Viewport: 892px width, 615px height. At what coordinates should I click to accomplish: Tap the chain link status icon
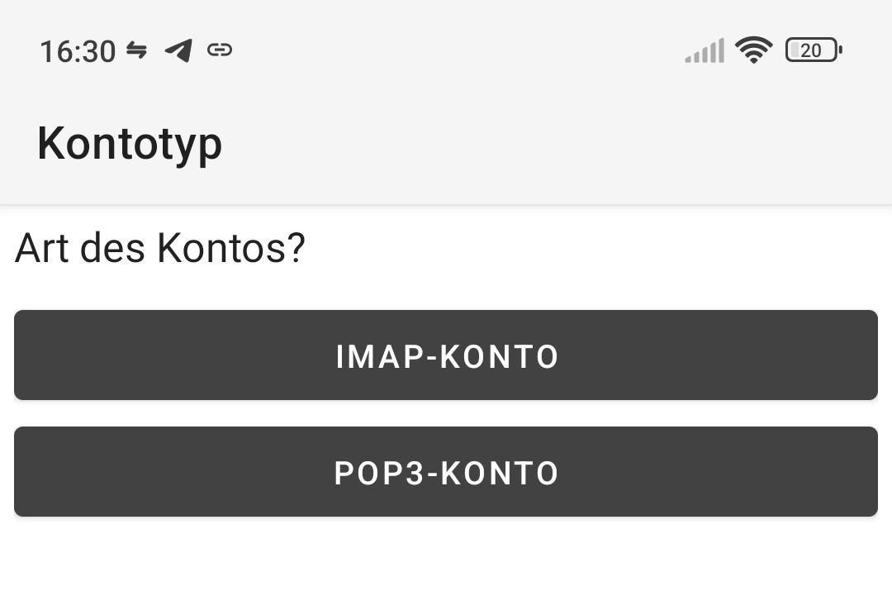pyautogui.click(x=219, y=50)
